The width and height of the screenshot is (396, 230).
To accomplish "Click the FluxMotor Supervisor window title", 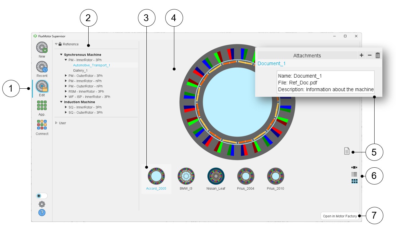I will 52,36.
